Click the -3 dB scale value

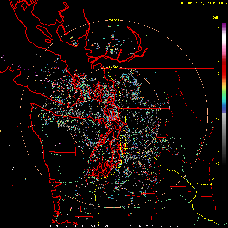218,141
